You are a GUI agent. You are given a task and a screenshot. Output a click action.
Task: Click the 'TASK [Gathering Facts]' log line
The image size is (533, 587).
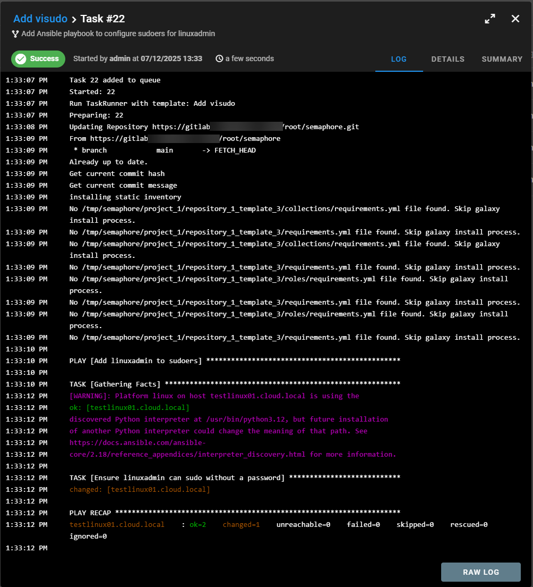tap(117, 384)
